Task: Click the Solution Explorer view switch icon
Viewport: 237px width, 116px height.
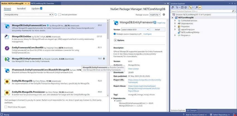Action: pos(172,7)
